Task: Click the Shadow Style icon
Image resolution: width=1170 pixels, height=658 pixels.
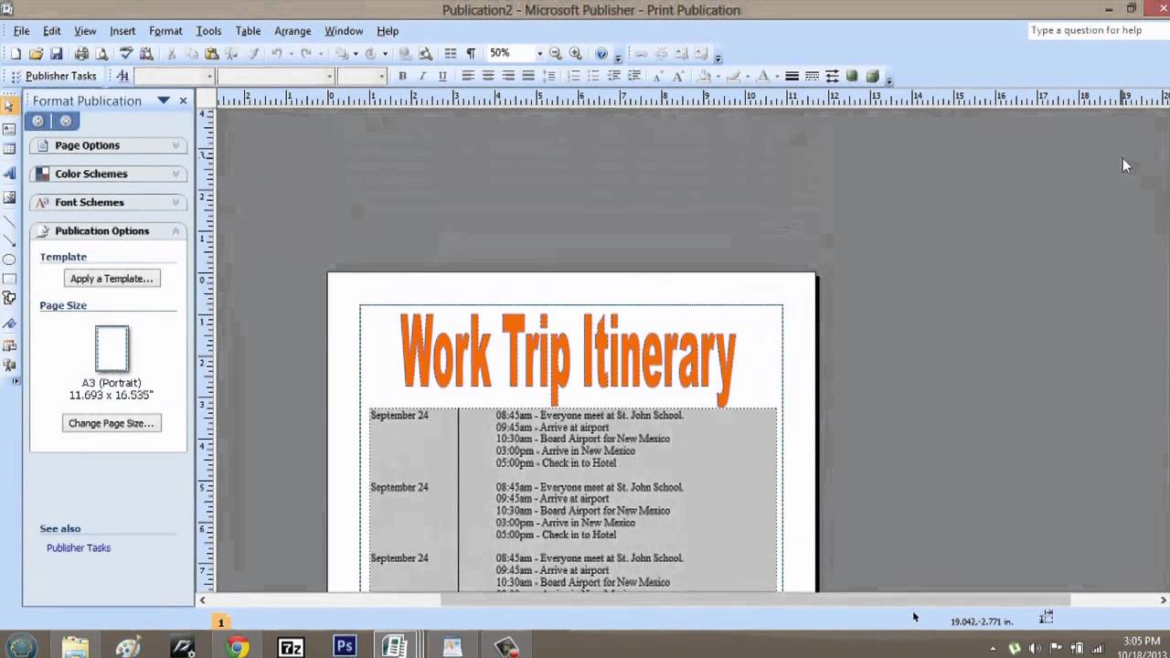Action: 852,76
